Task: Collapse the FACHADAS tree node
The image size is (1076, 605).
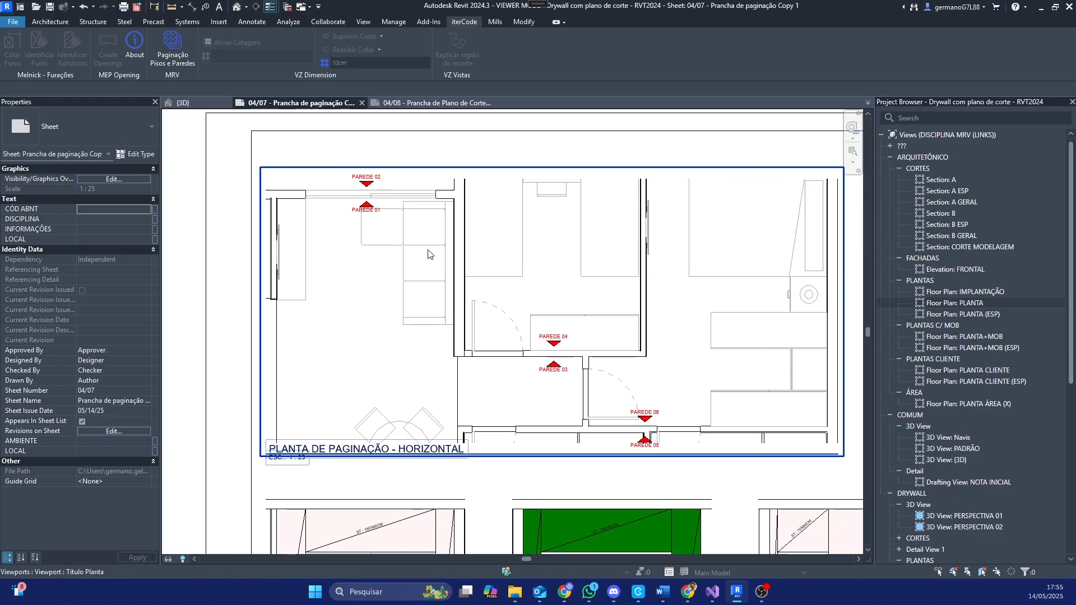Action: coord(899,258)
